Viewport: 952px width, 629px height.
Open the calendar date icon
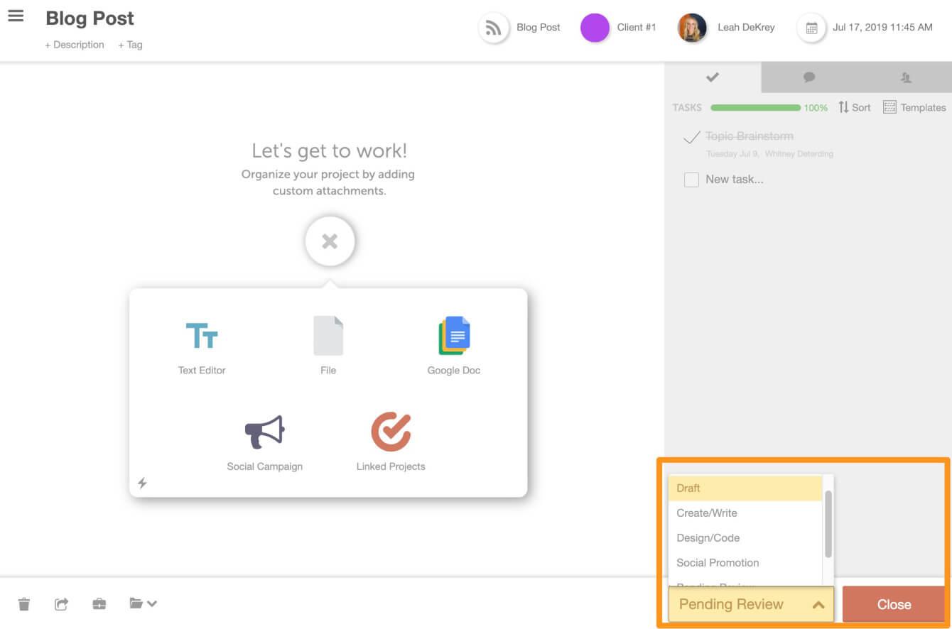[x=811, y=28]
